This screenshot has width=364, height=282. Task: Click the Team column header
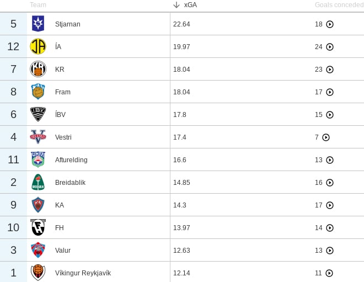(x=38, y=5)
